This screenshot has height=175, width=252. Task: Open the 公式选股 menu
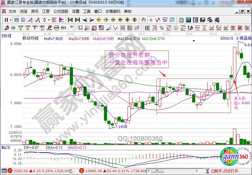pos(61,11)
